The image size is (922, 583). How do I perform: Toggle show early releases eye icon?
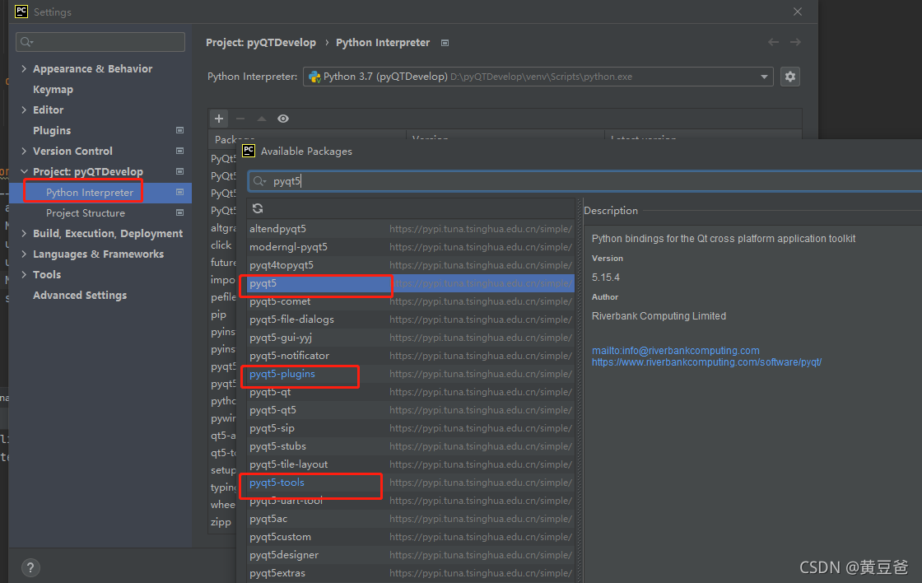[x=283, y=119]
